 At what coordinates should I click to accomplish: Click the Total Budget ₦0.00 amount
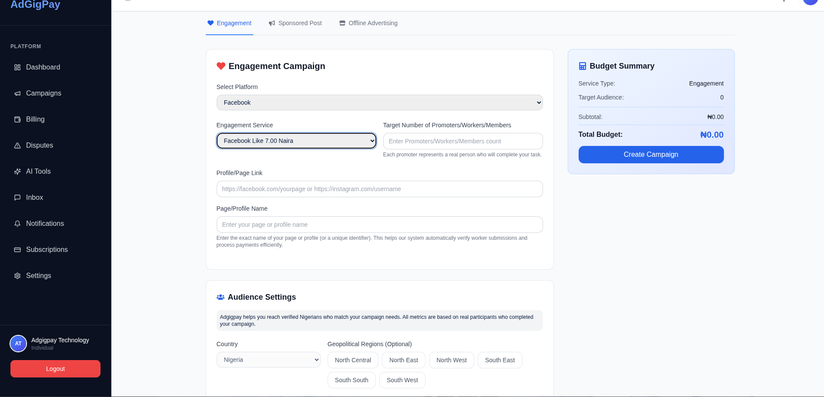712,135
